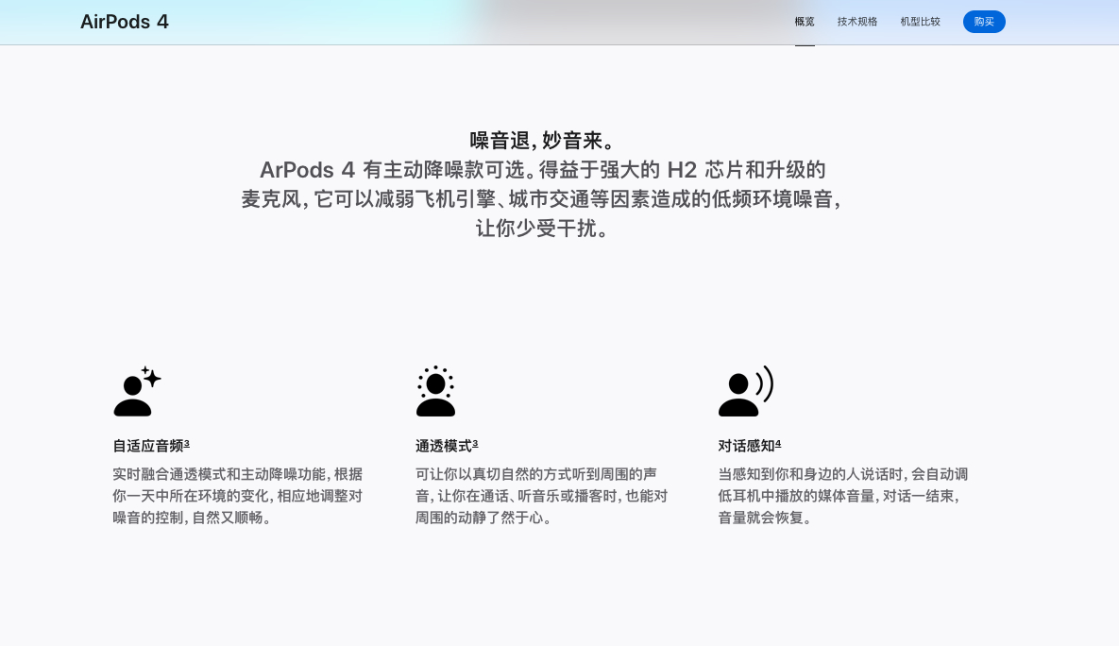1119x646 pixels.
Task: Open footnote 3 next to 自适应音频
Action: 187,443
